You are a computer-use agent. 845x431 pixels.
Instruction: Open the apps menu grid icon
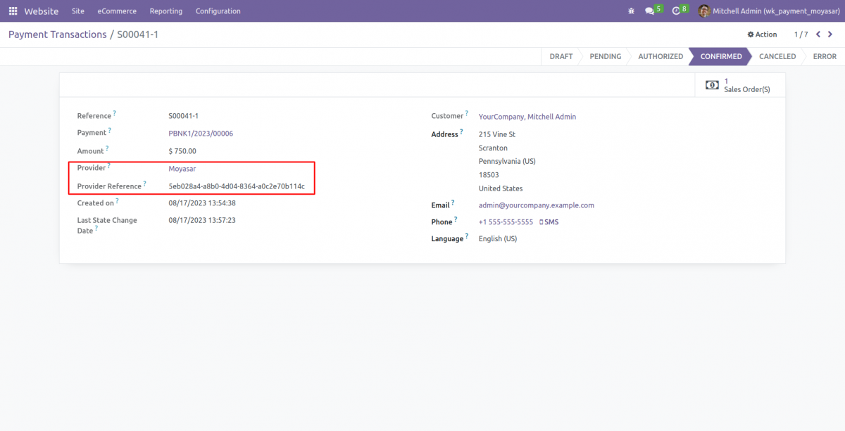click(x=12, y=11)
